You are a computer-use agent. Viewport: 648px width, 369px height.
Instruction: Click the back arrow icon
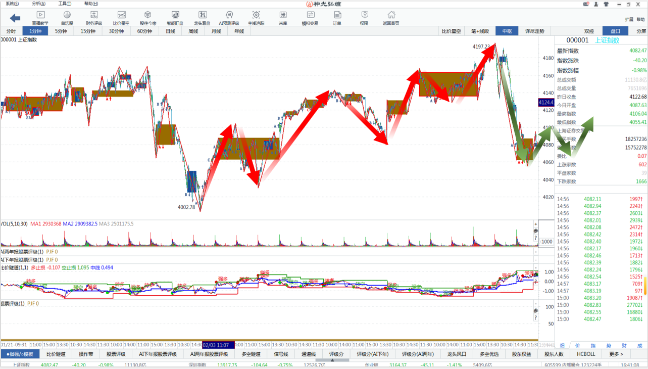click(x=15, y=18)
